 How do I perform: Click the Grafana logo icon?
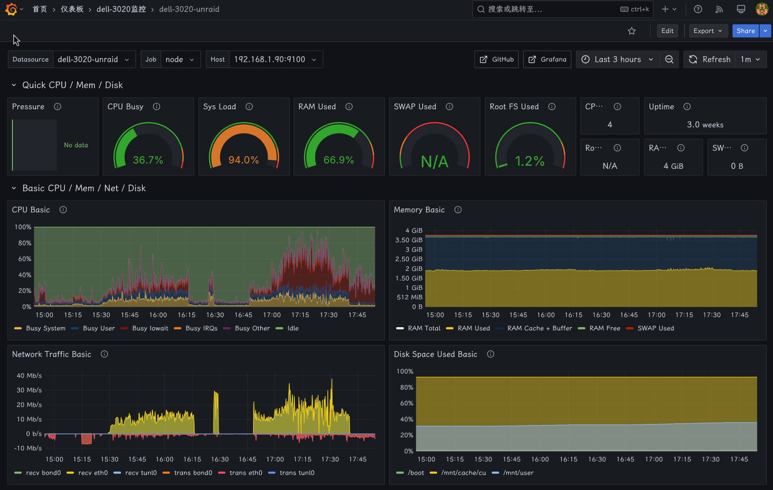[11, 9]
